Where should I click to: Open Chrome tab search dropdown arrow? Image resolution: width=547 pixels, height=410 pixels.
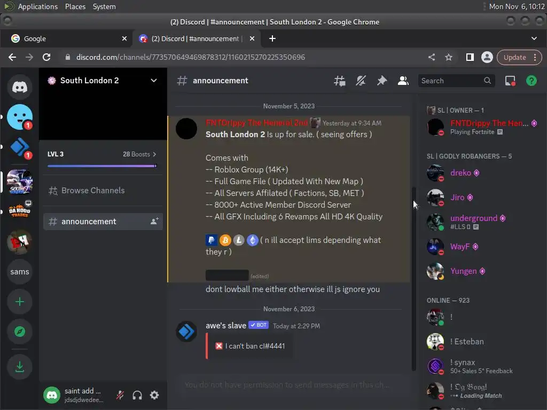point(534,38)
